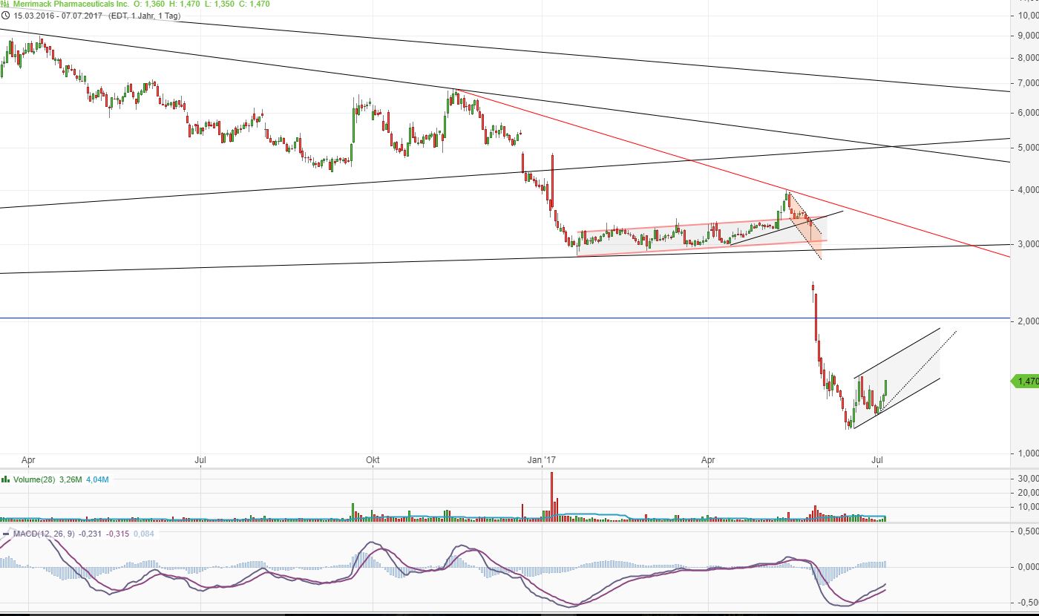Click the MACD line indicator icon
This screenshot has width=1039, height=616.
pos(6,533)
